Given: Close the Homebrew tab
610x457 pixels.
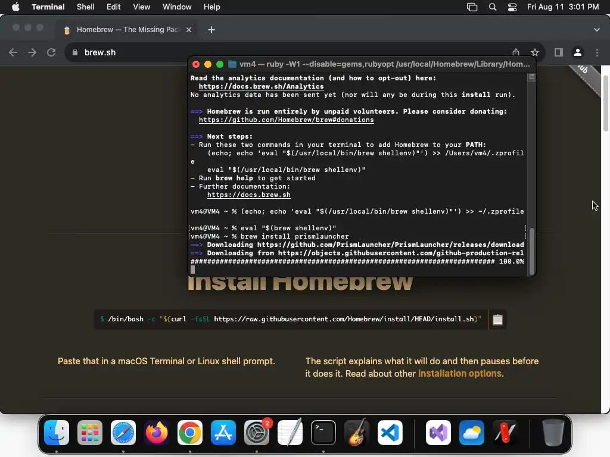Looking at the screenshot, I should coord(189,30).
